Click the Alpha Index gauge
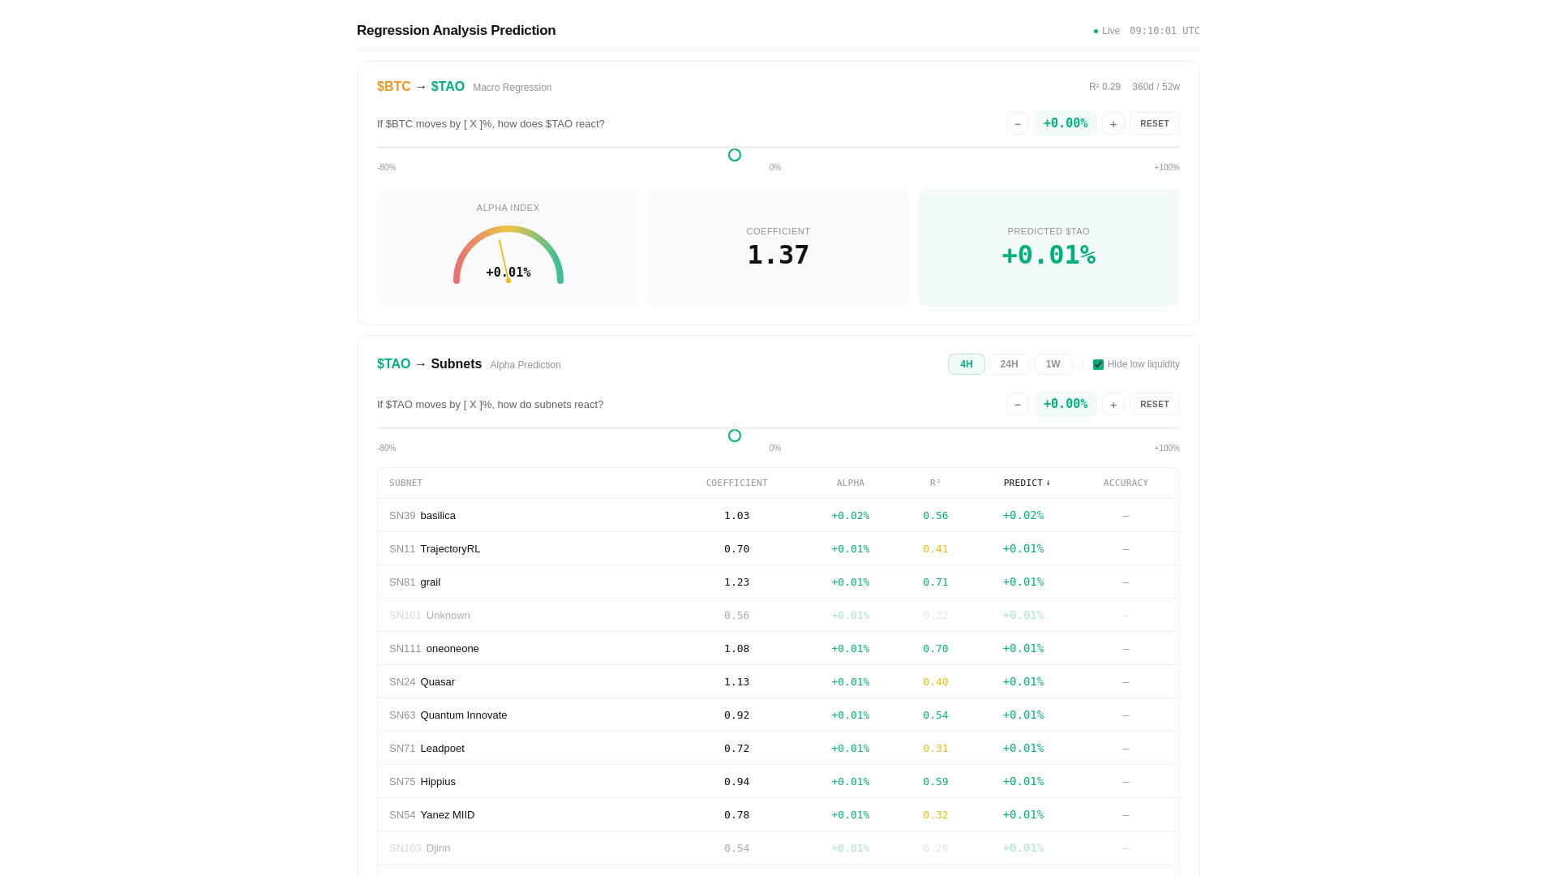This screenshot has height=876, width=1557. (x=508, y=255)
